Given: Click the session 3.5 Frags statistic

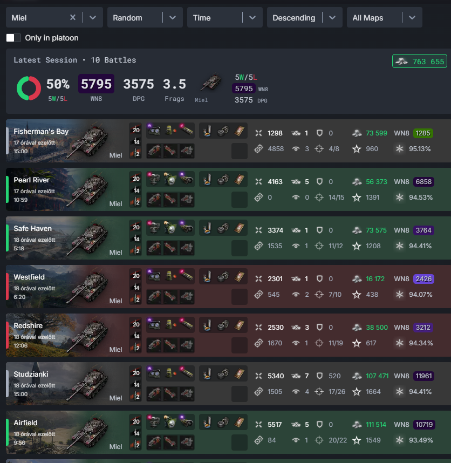Looking at the screenshot, I should pyautogui.click(x=174, y=90).
